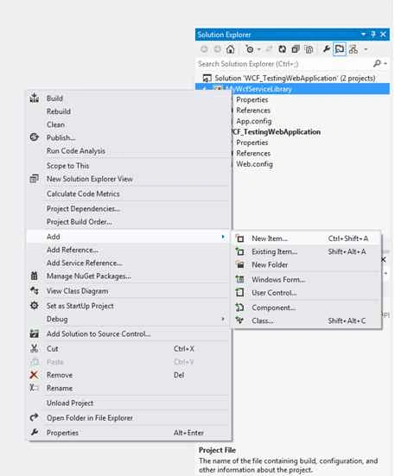Select Web.config in the solution tree
Image resolution: width=395 pixels, height=476 pixels.
(254, 164)
